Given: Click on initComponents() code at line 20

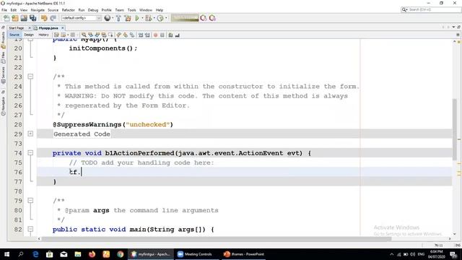Looking at the screenshot, I should [x=103, y=48].
